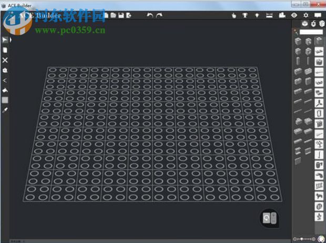Image resolution: width=326 pixels, height=243 pixels.
Task: Click the zoom-in plus on thumbnail size slider
Action: [x=313, y=239]
